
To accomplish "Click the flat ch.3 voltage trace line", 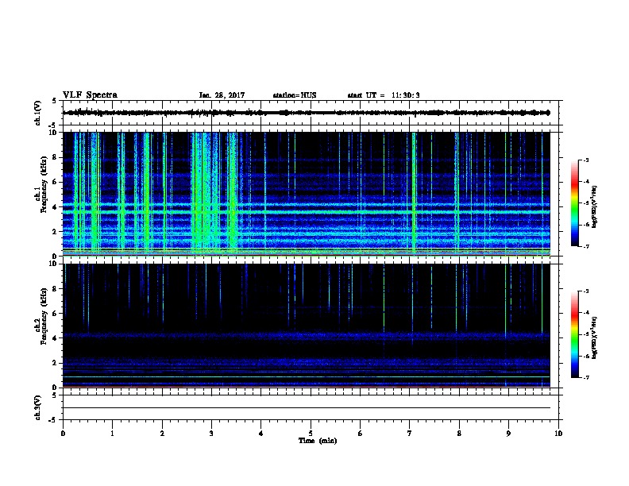I will (x=307, y=408).
